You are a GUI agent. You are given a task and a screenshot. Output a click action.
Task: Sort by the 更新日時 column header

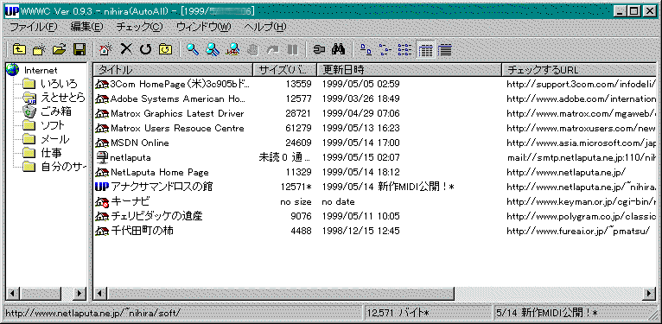(409, 70)
